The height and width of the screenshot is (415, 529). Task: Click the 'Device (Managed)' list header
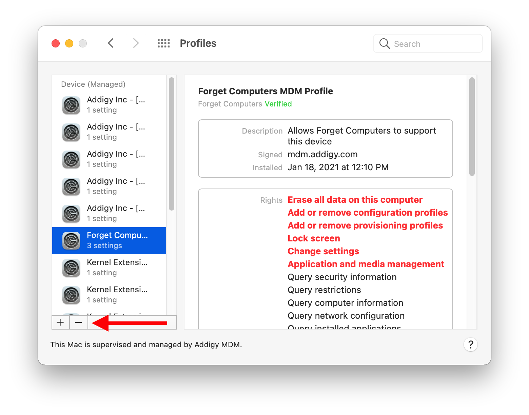[x=93, y=84]
